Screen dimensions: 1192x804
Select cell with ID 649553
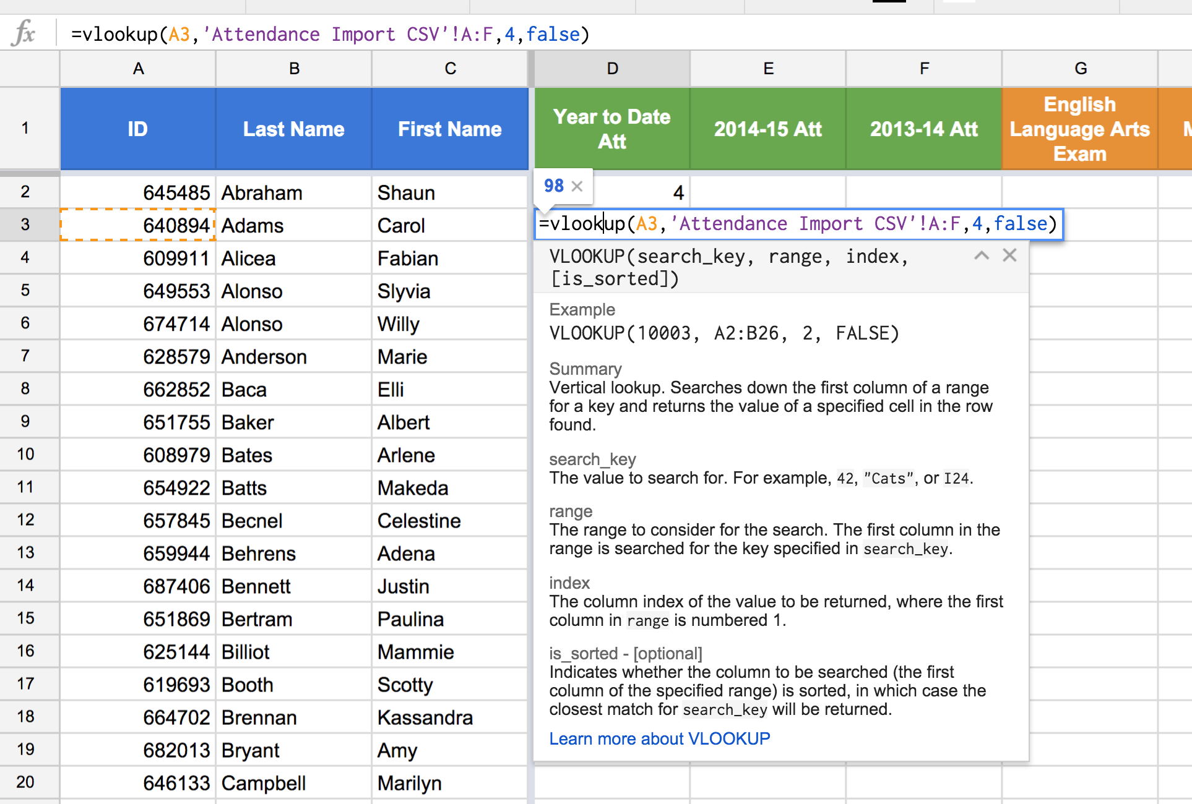[x=138, y=291]
